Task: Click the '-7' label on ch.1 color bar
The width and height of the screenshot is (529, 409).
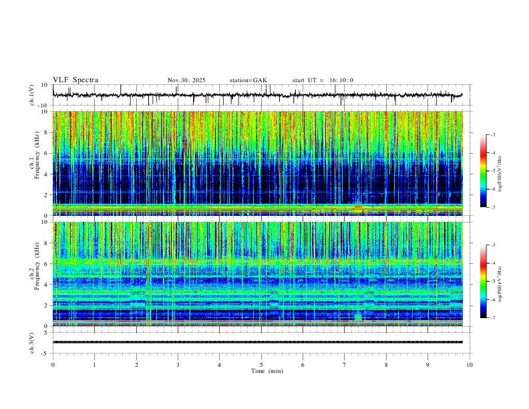Action: [x=492, y=208]
